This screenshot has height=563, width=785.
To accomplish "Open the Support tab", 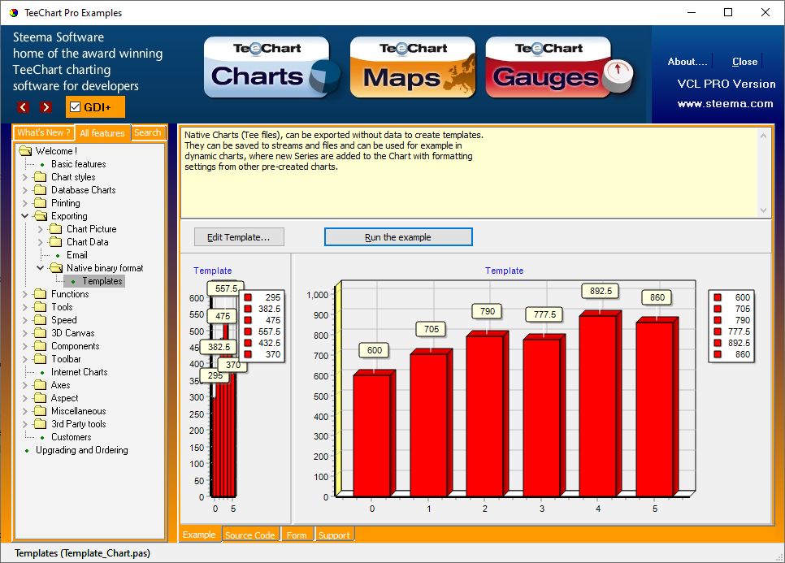I will click(335, 535).
